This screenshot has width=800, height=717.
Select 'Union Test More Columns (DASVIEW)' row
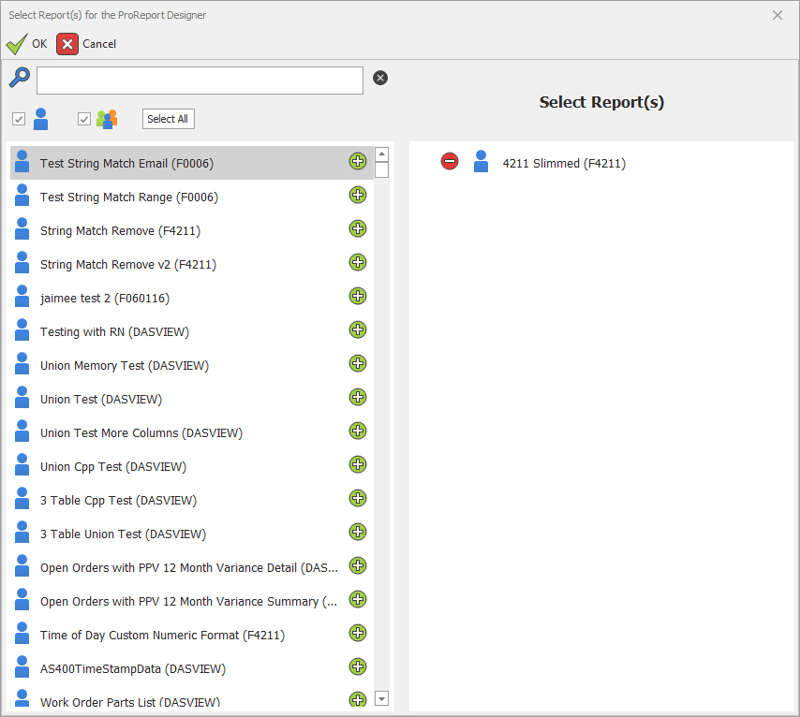pyautogui.click(x=192, y=432)
